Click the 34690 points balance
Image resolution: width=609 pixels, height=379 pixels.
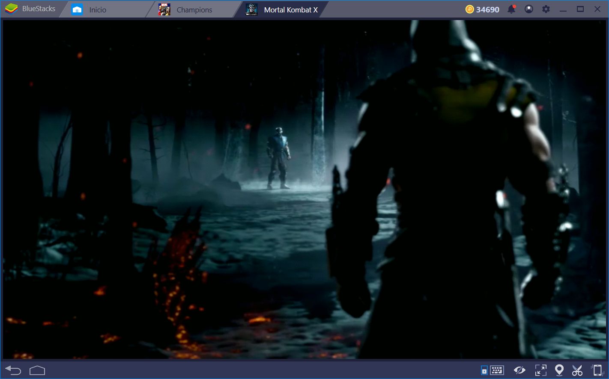(x=488, y=9)
